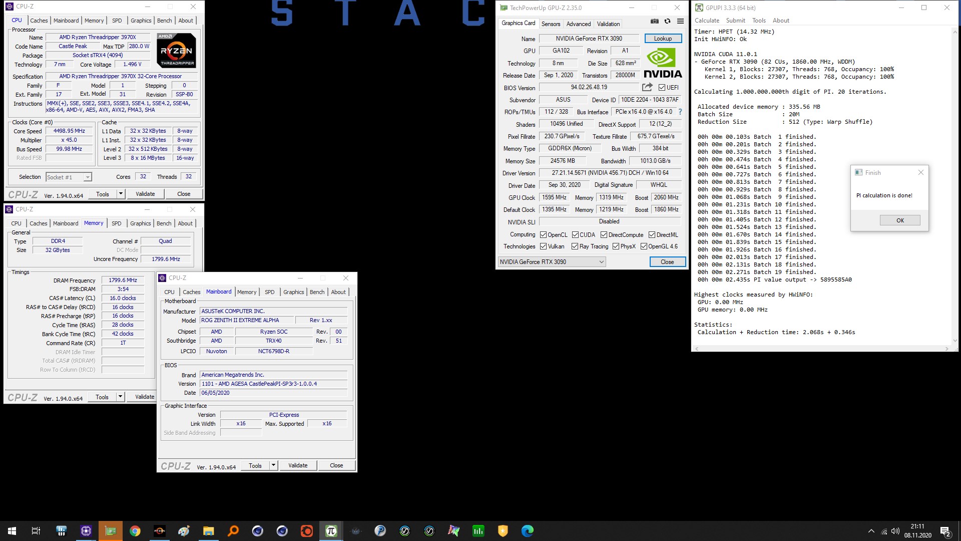Toggle the CUDA checkbox
This screenshot has height=541, width=961.
click(575, 235)
